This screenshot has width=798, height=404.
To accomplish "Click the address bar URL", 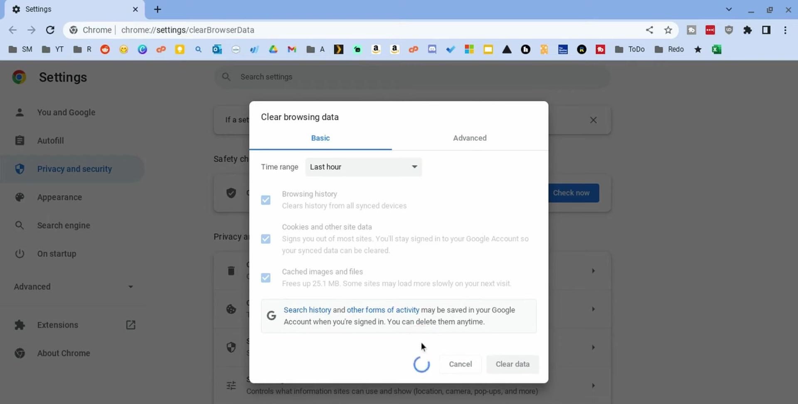I will [187, 30].
